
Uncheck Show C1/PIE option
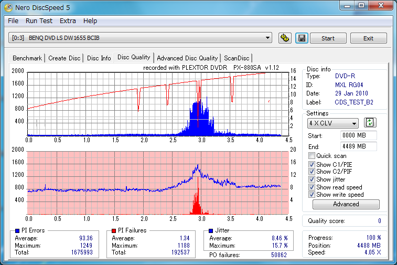[x=312, y=164]
